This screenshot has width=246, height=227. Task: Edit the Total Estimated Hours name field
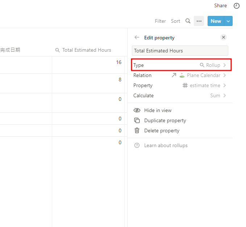(x=180, y=51)
